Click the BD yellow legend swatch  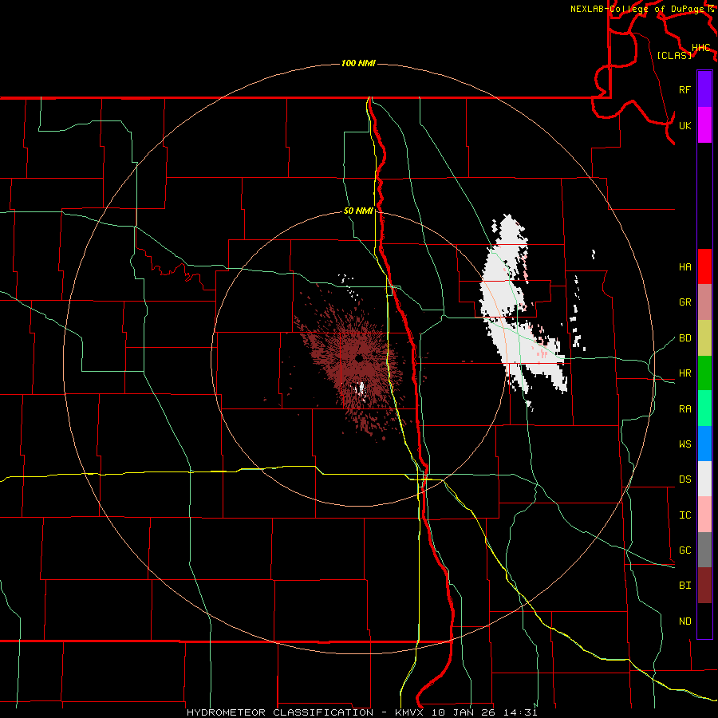[704, 338]
